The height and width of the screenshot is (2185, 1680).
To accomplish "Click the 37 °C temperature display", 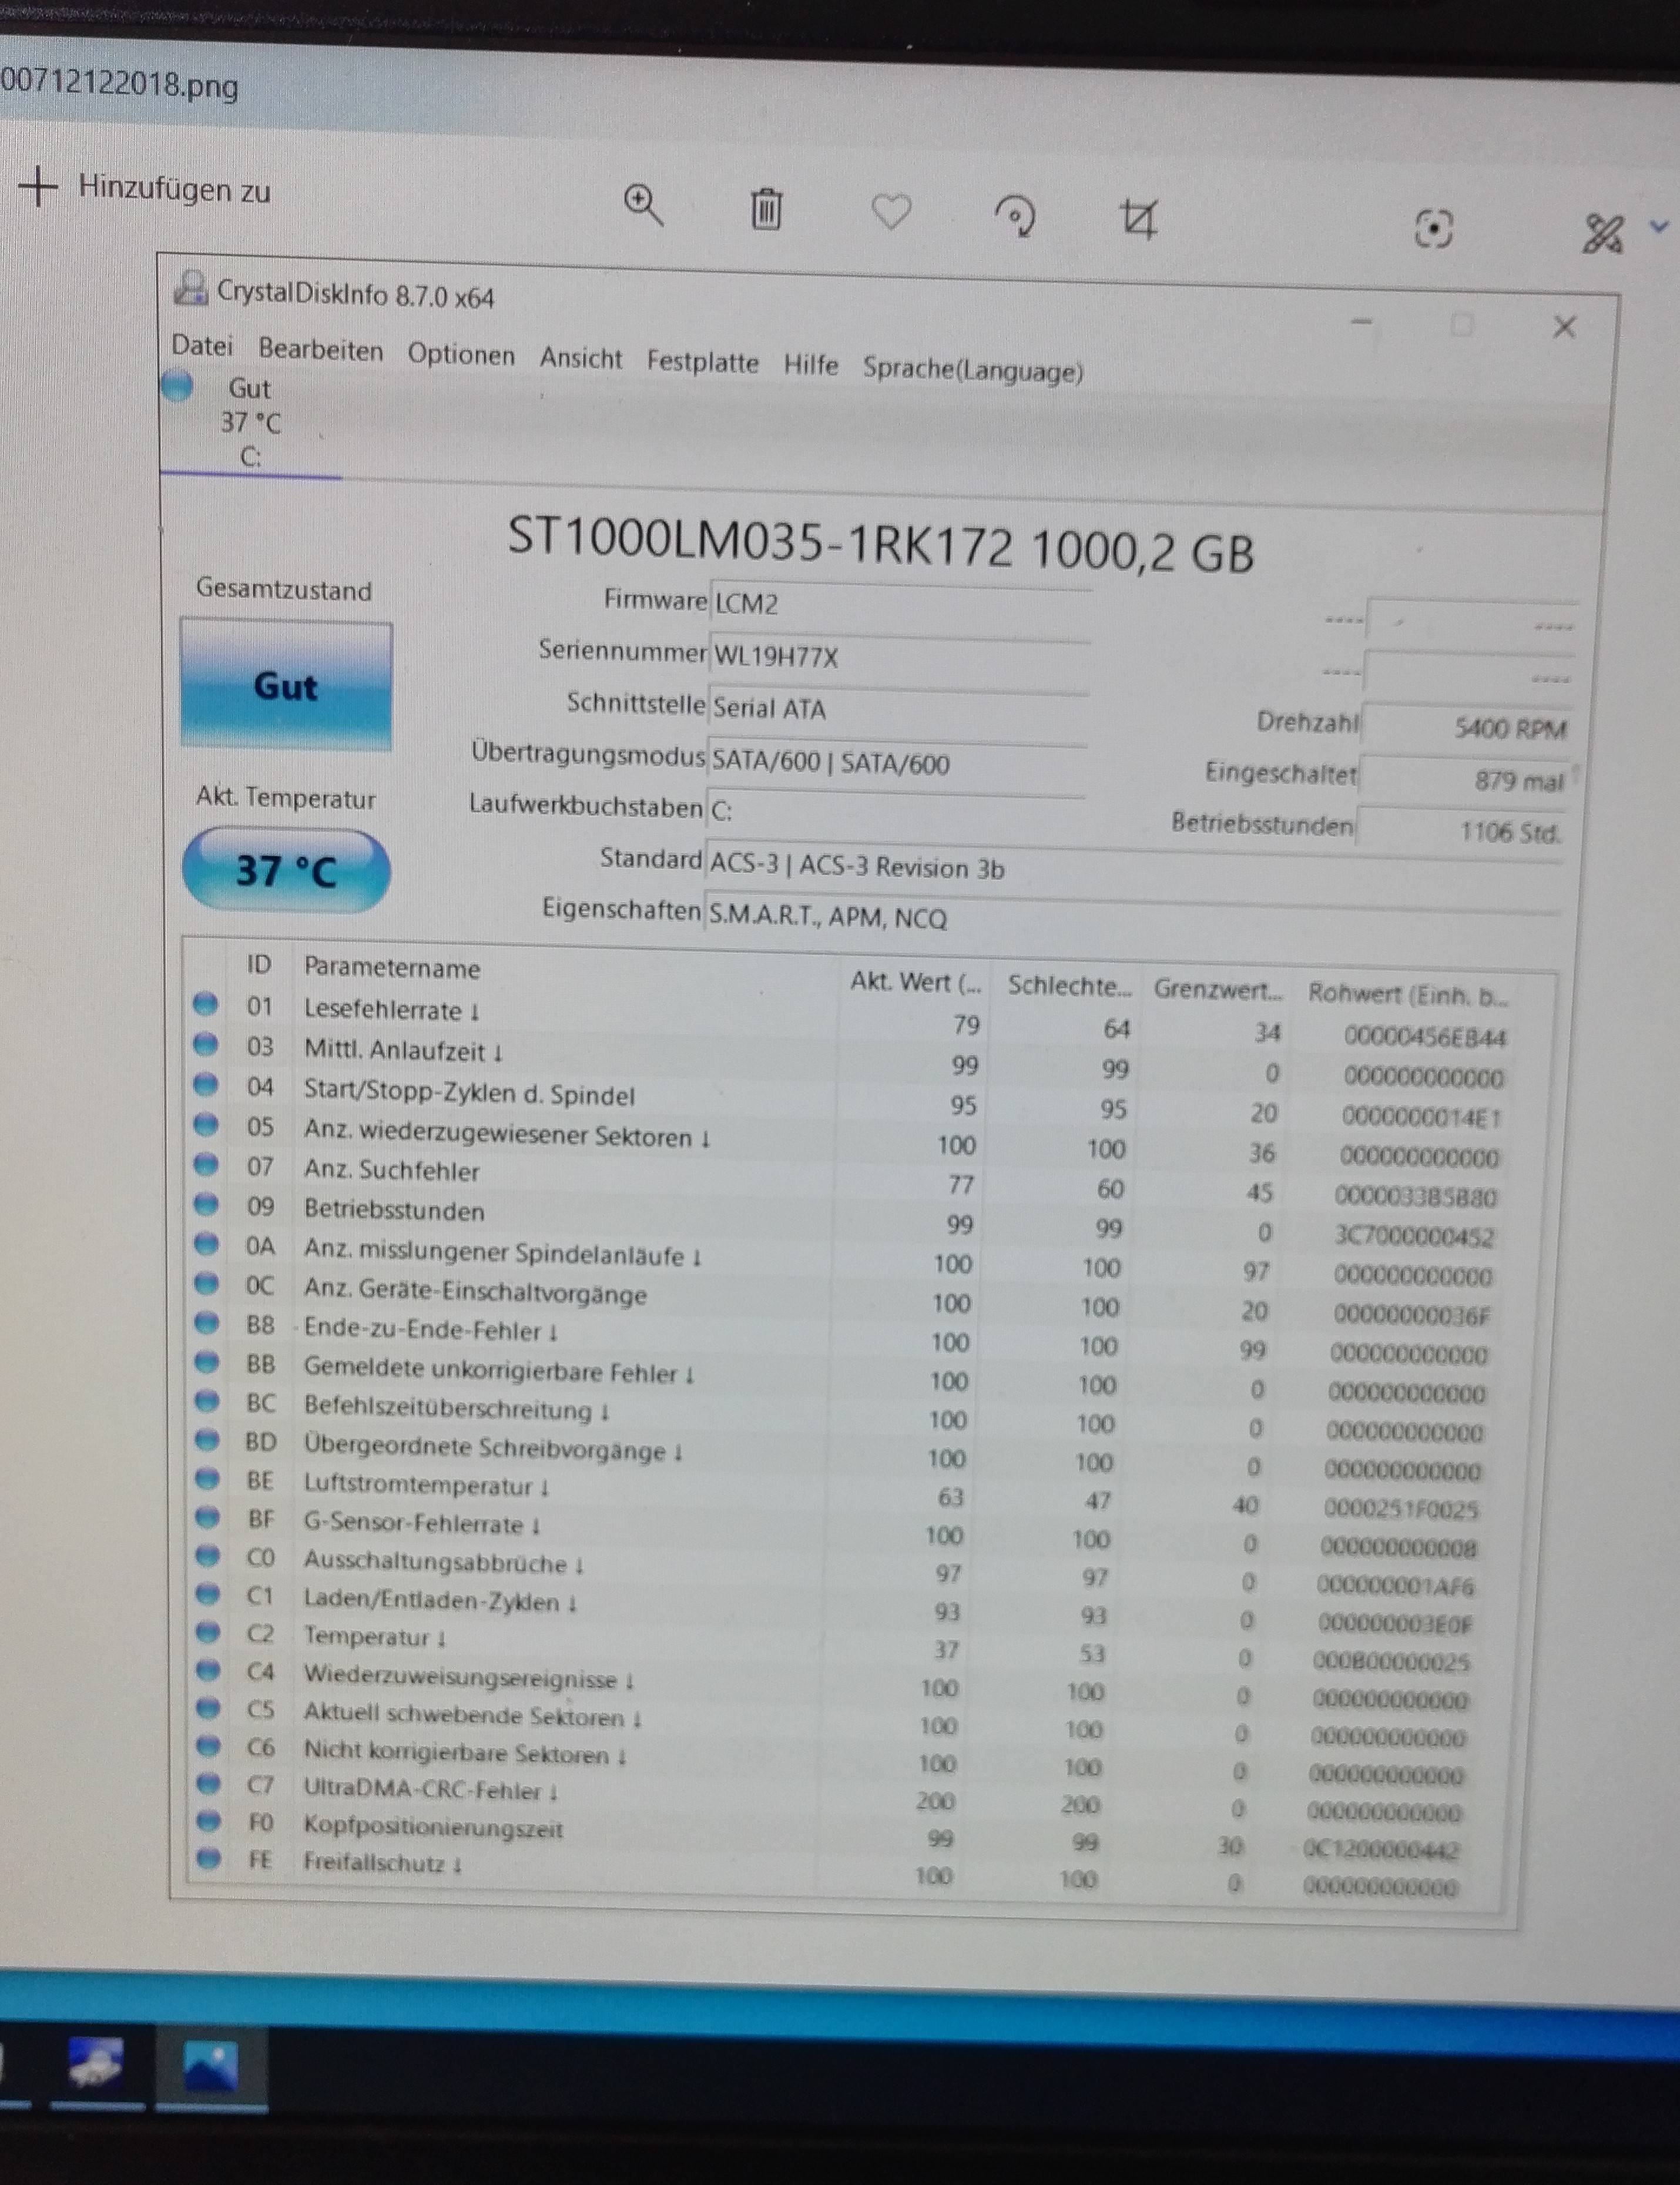I will pos(286,870).
